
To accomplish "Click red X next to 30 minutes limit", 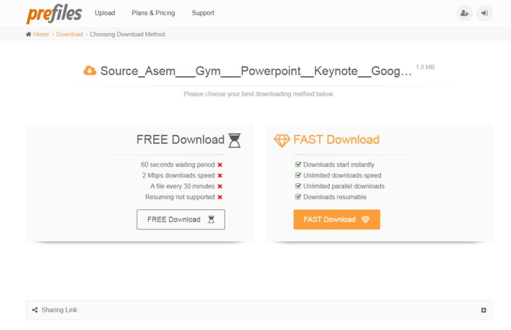I will tap(220, 186).
